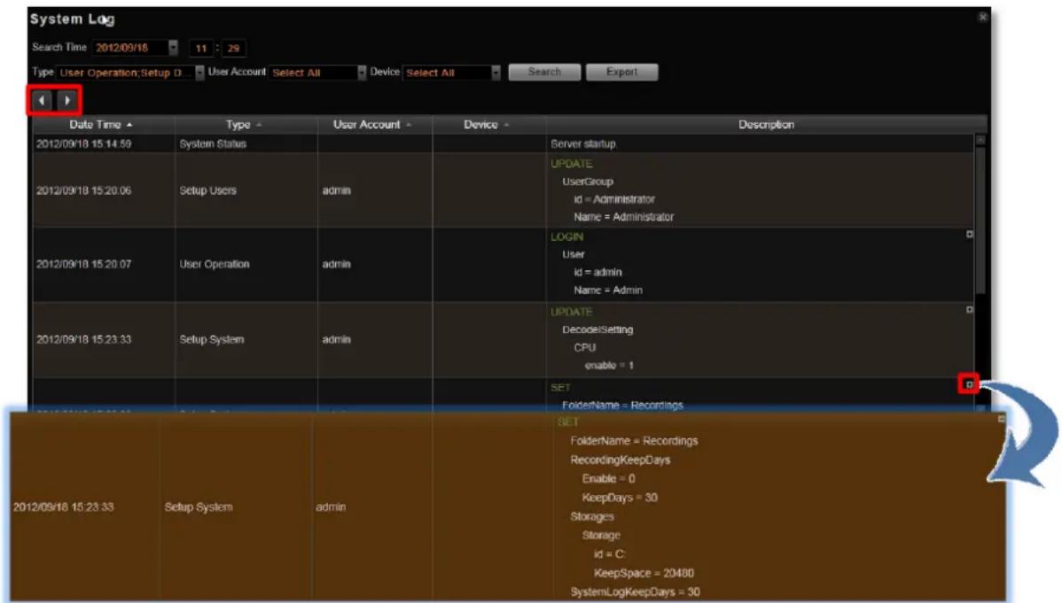Edit the search minute field 29
The image size is (1062, 603).
(234, 48)
